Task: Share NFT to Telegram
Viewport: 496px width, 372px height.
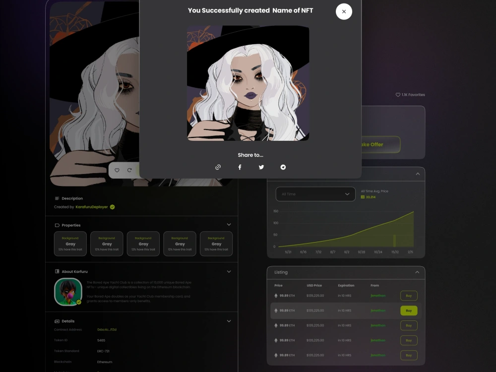Action: [283, 167]
